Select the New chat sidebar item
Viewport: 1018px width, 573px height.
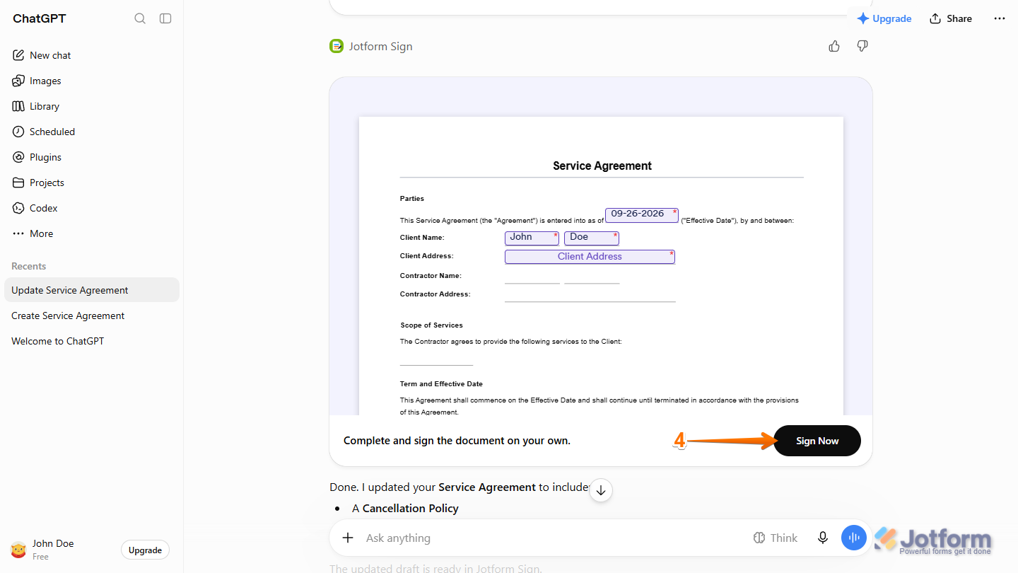click(x=92, y=55)
